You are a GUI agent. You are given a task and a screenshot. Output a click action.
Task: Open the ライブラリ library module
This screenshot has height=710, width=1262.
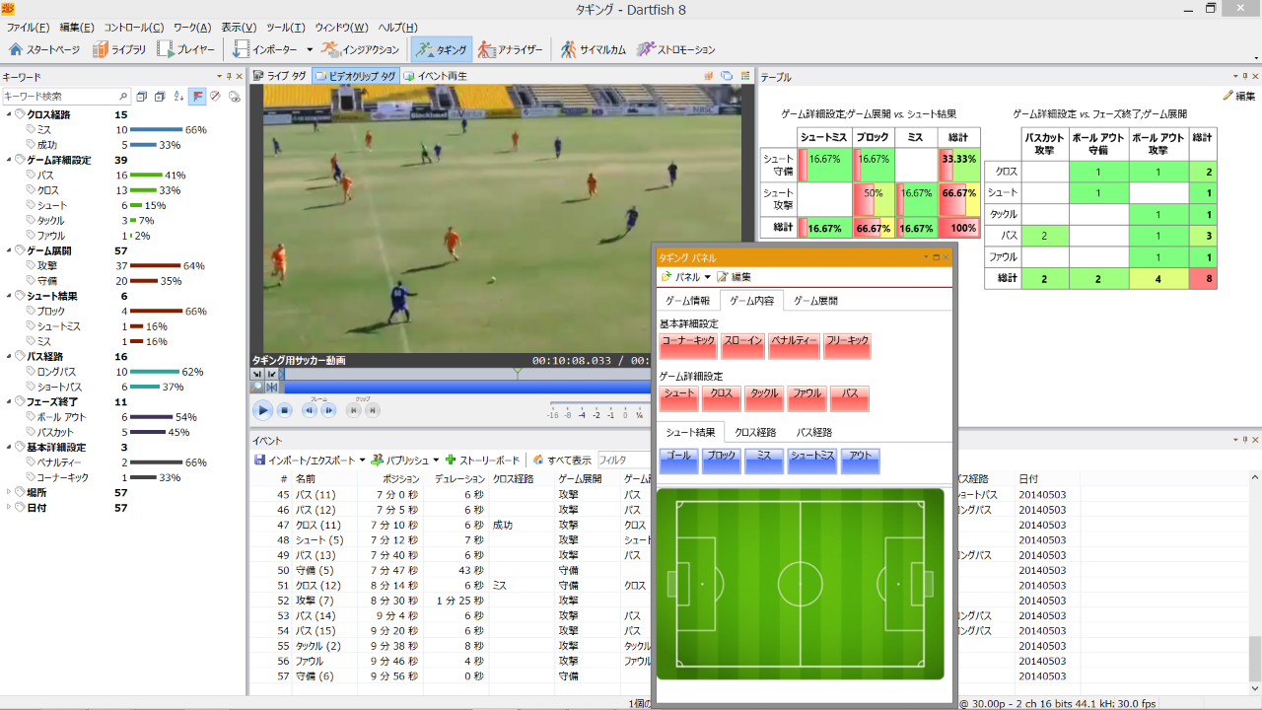tap(119, 49)
